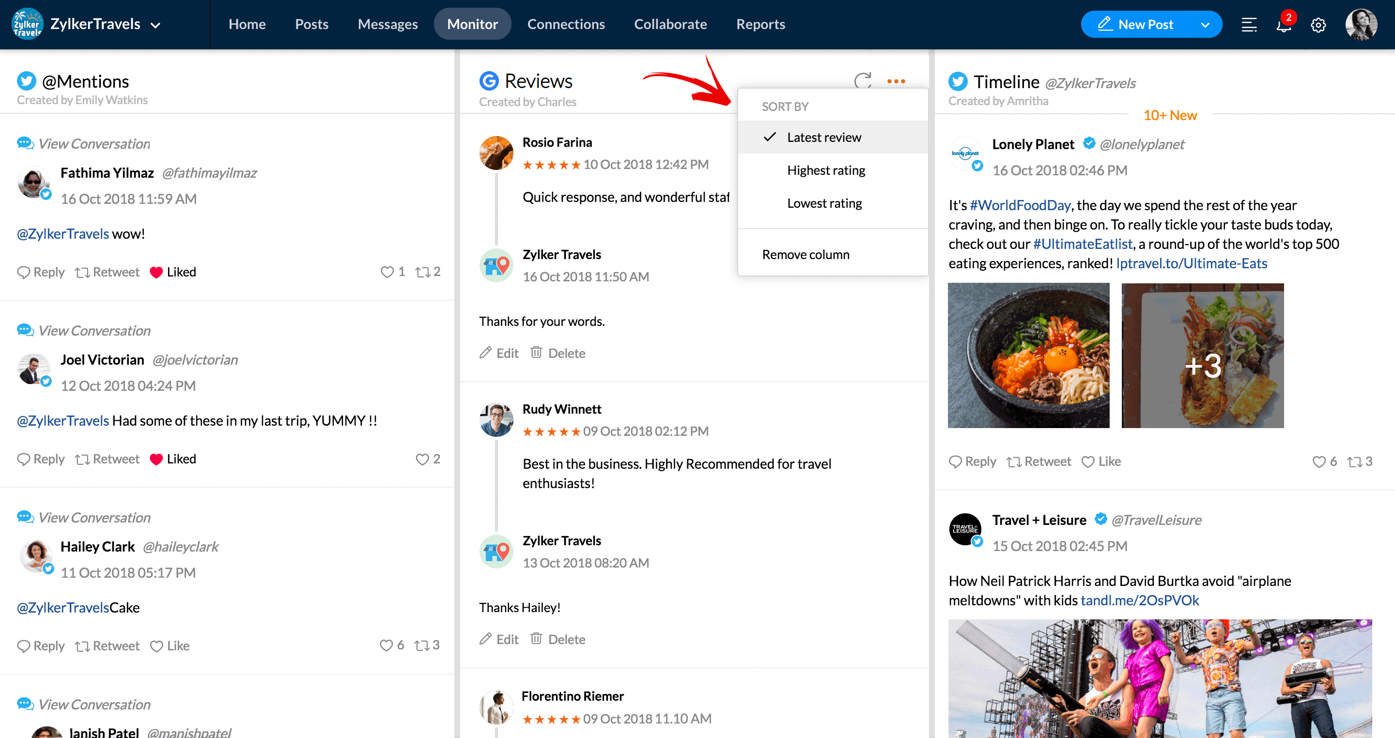Image resolution: width=1395 pixels, height=738 pixels.
Task: Select the Monitor tab
Action: [472, 24]
